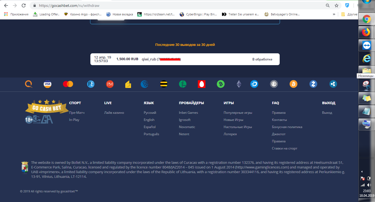Open Google Chrome from the taskbar
Screen dimensions: 375x202
coord(366,19)
